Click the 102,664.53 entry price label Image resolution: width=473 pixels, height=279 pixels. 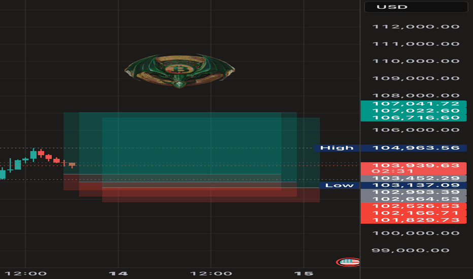(414, 199)
